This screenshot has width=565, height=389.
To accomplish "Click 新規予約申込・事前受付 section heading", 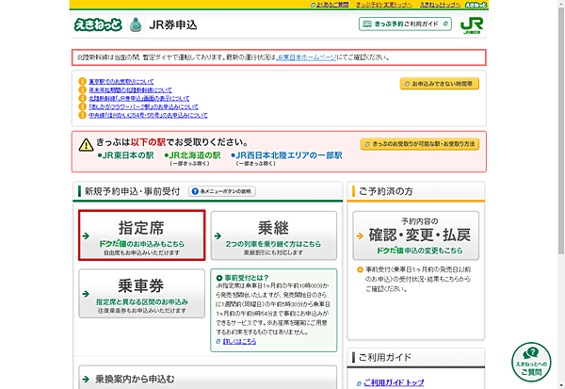I will click(132, 191).
